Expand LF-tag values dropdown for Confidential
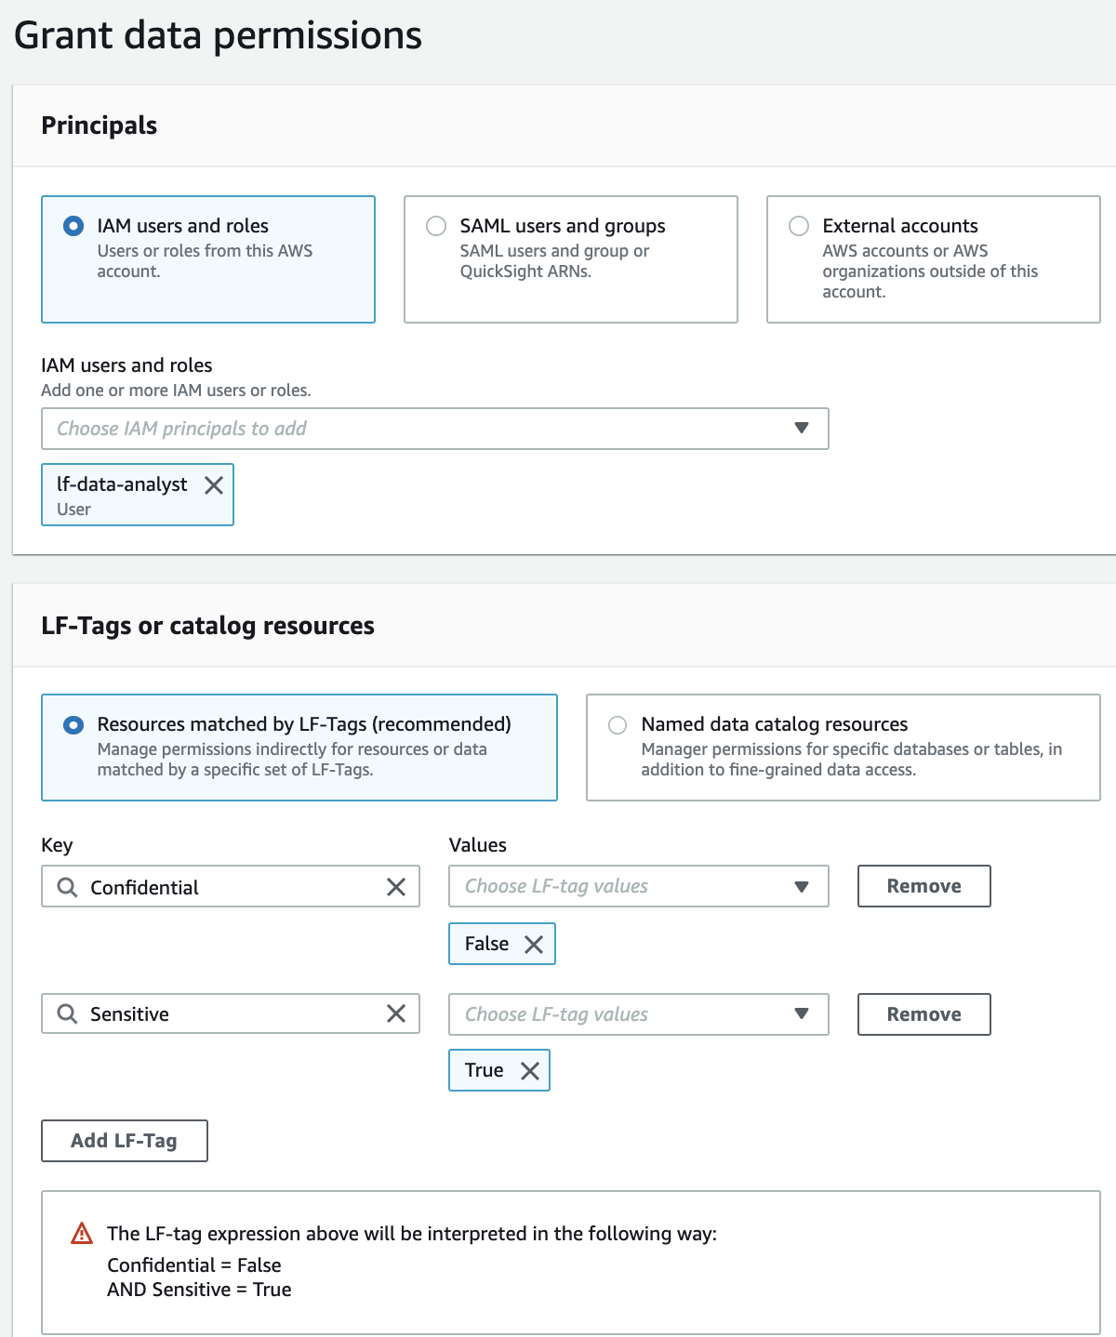Screen dimensions: 1116x1337 point(638,886)
